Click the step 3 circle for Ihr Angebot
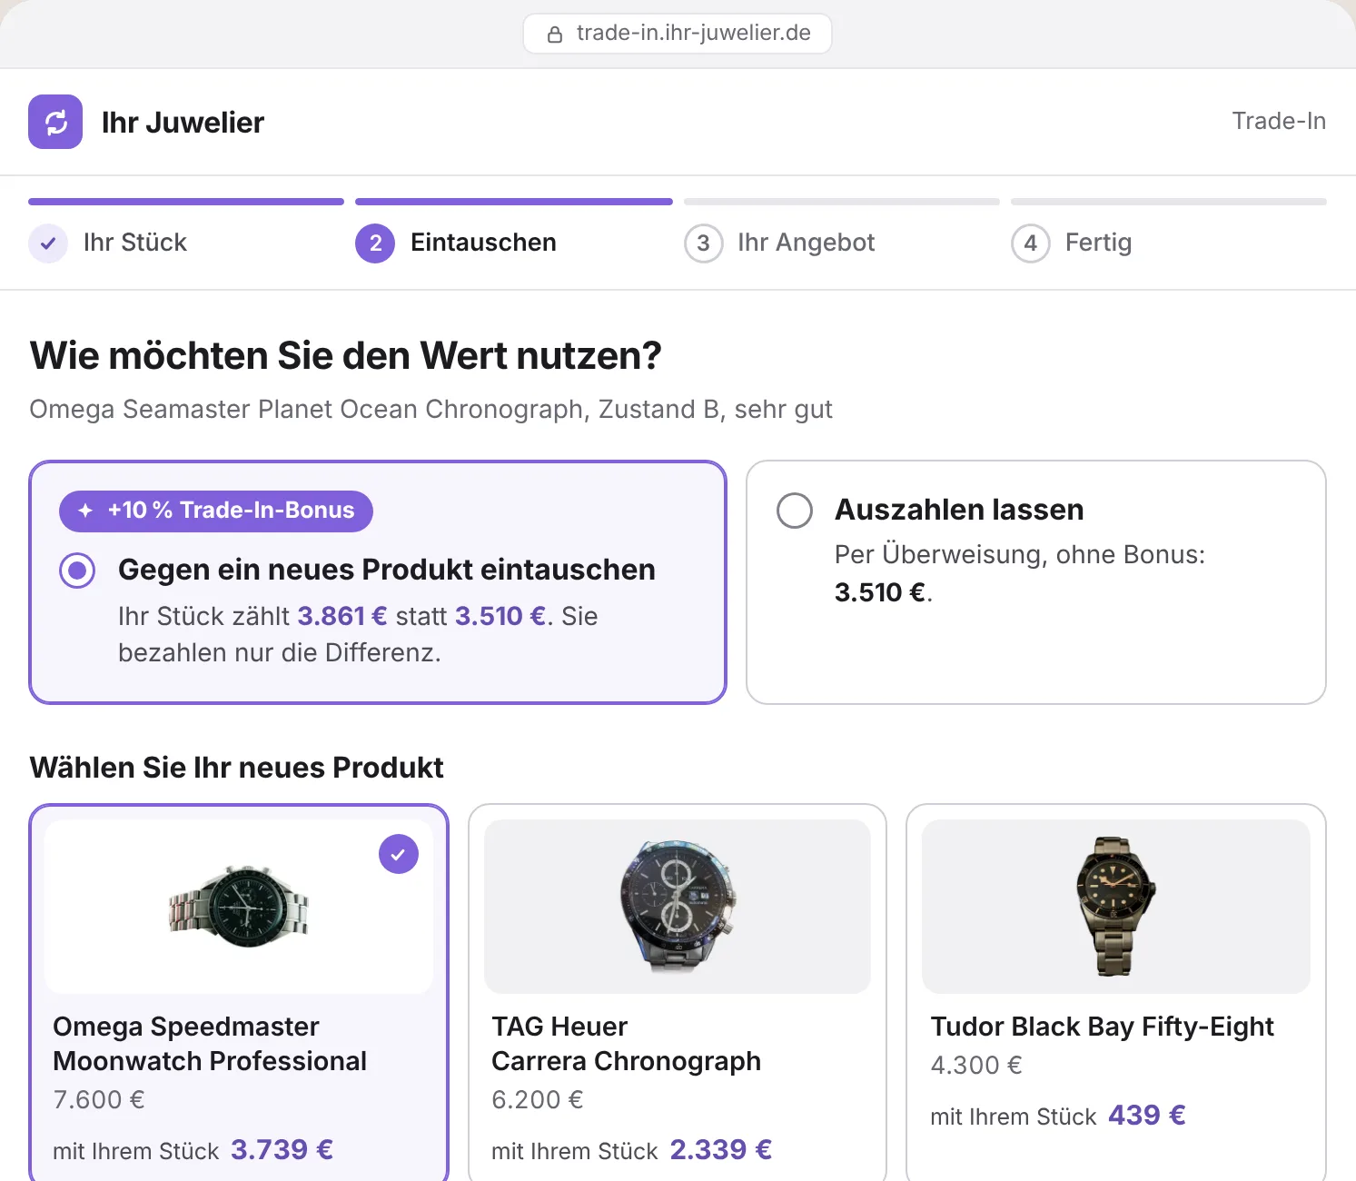Screen dimensions: 1356x1181 704,243
